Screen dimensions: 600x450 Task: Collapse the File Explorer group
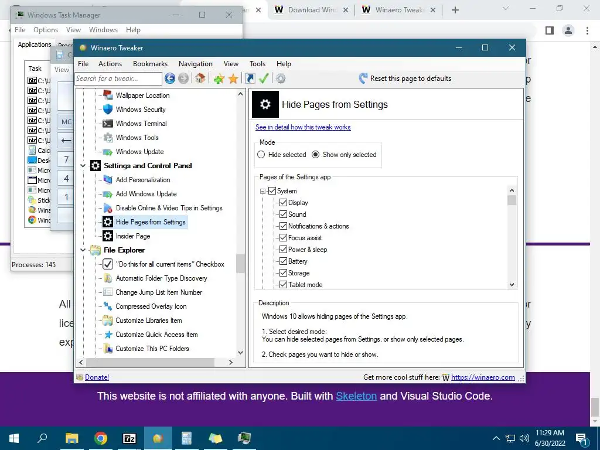pos(83,250)
